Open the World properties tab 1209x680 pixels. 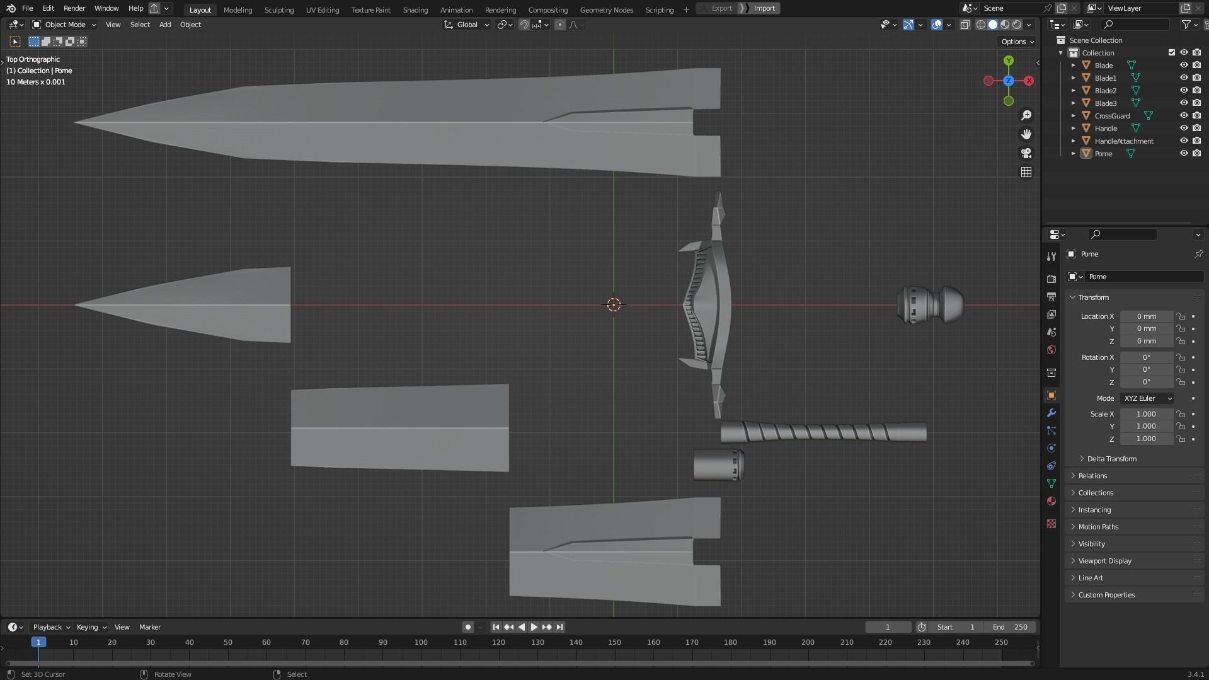click(x=1051, y=350)
